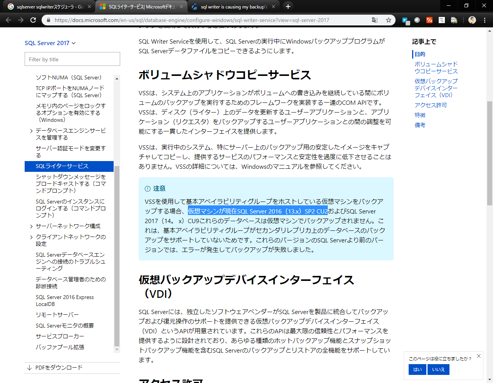Close the 'sql writer is causing my backup' tab
Viewport: 493px width, 383px height.
click(273, 7)
